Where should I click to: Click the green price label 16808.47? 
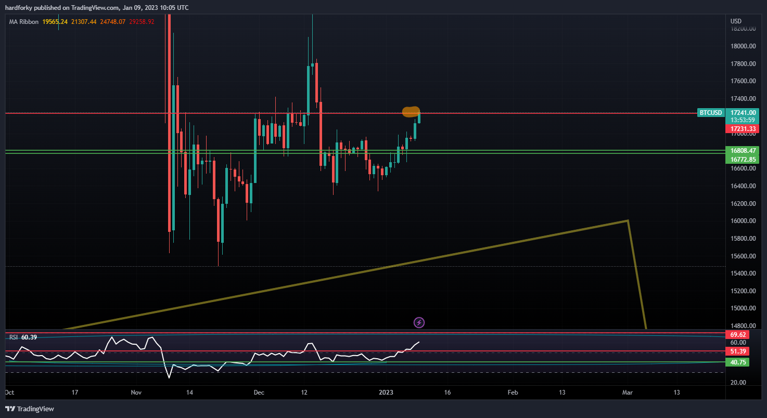(743, 150)
